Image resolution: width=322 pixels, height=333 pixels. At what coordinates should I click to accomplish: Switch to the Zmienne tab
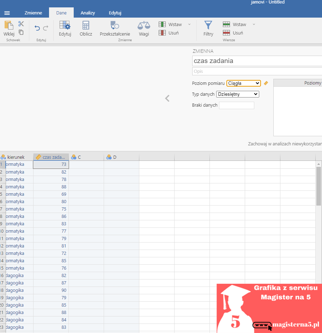(33, 13)
